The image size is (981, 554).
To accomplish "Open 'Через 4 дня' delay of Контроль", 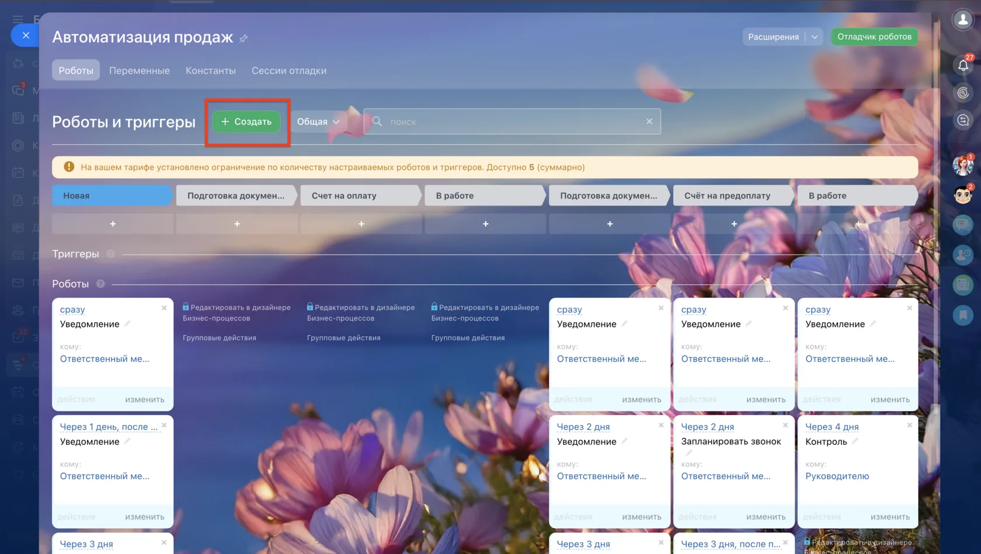I will [832, 427].
